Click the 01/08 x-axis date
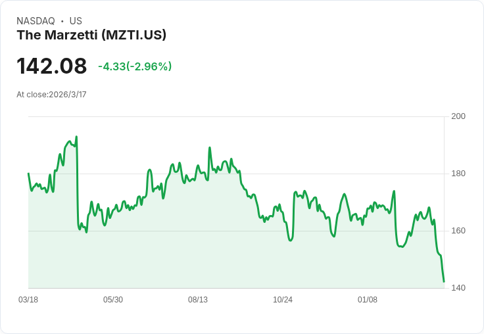 [368, 300]
